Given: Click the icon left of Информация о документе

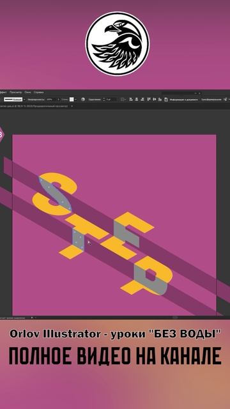Looking at the screenshot, I should (166, 100).
